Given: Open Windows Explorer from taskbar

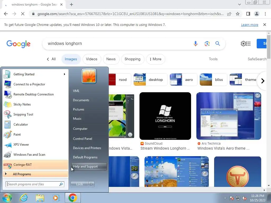Looking at the screenshot, I should 40,198.
